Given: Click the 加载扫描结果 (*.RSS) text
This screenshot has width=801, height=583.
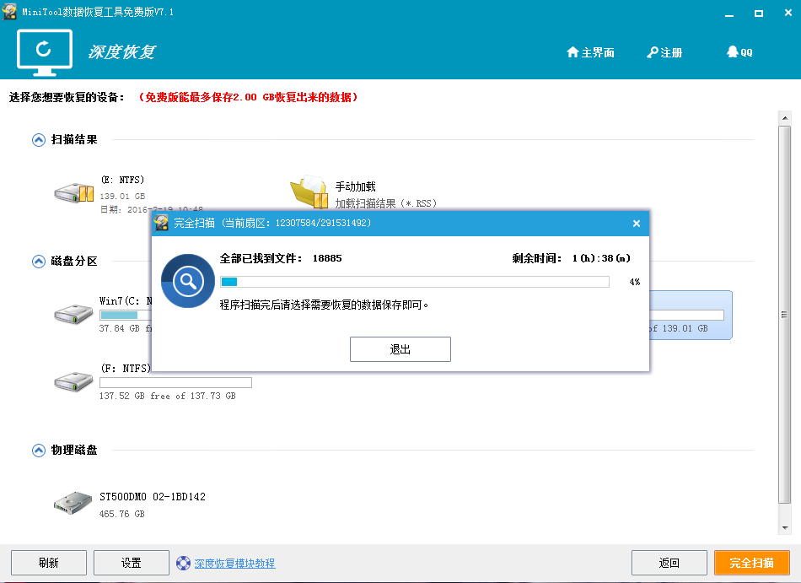Looking at the screenshot, I should point(385,203).
